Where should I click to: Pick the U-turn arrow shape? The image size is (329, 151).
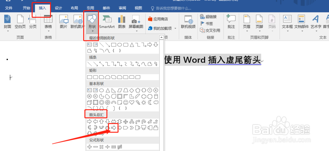point(144,122)
